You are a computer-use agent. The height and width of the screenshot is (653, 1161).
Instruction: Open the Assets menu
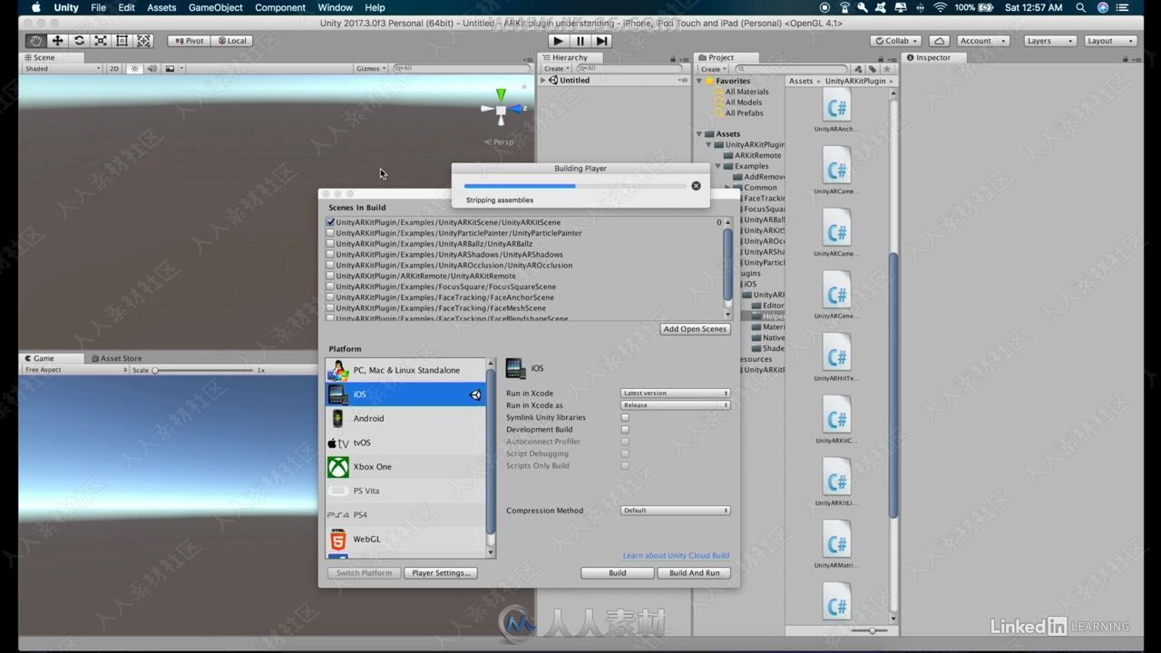pos(161,7)
